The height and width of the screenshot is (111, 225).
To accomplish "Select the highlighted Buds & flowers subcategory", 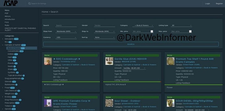I will 22,48.
